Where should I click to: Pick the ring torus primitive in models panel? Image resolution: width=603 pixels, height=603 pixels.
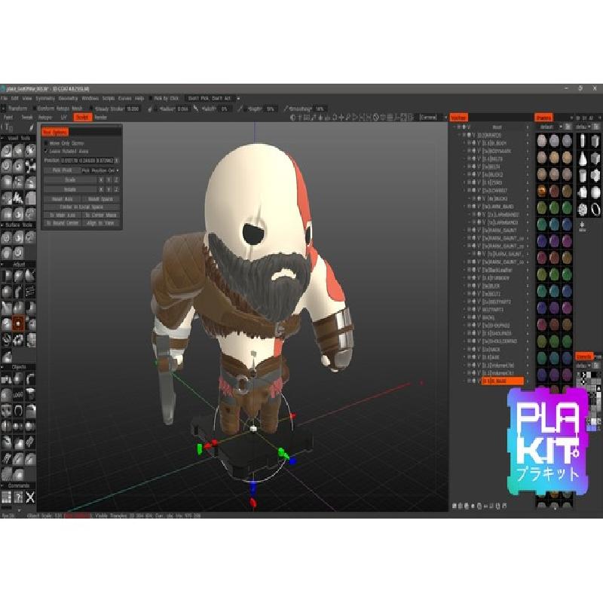tap(595, 210)
